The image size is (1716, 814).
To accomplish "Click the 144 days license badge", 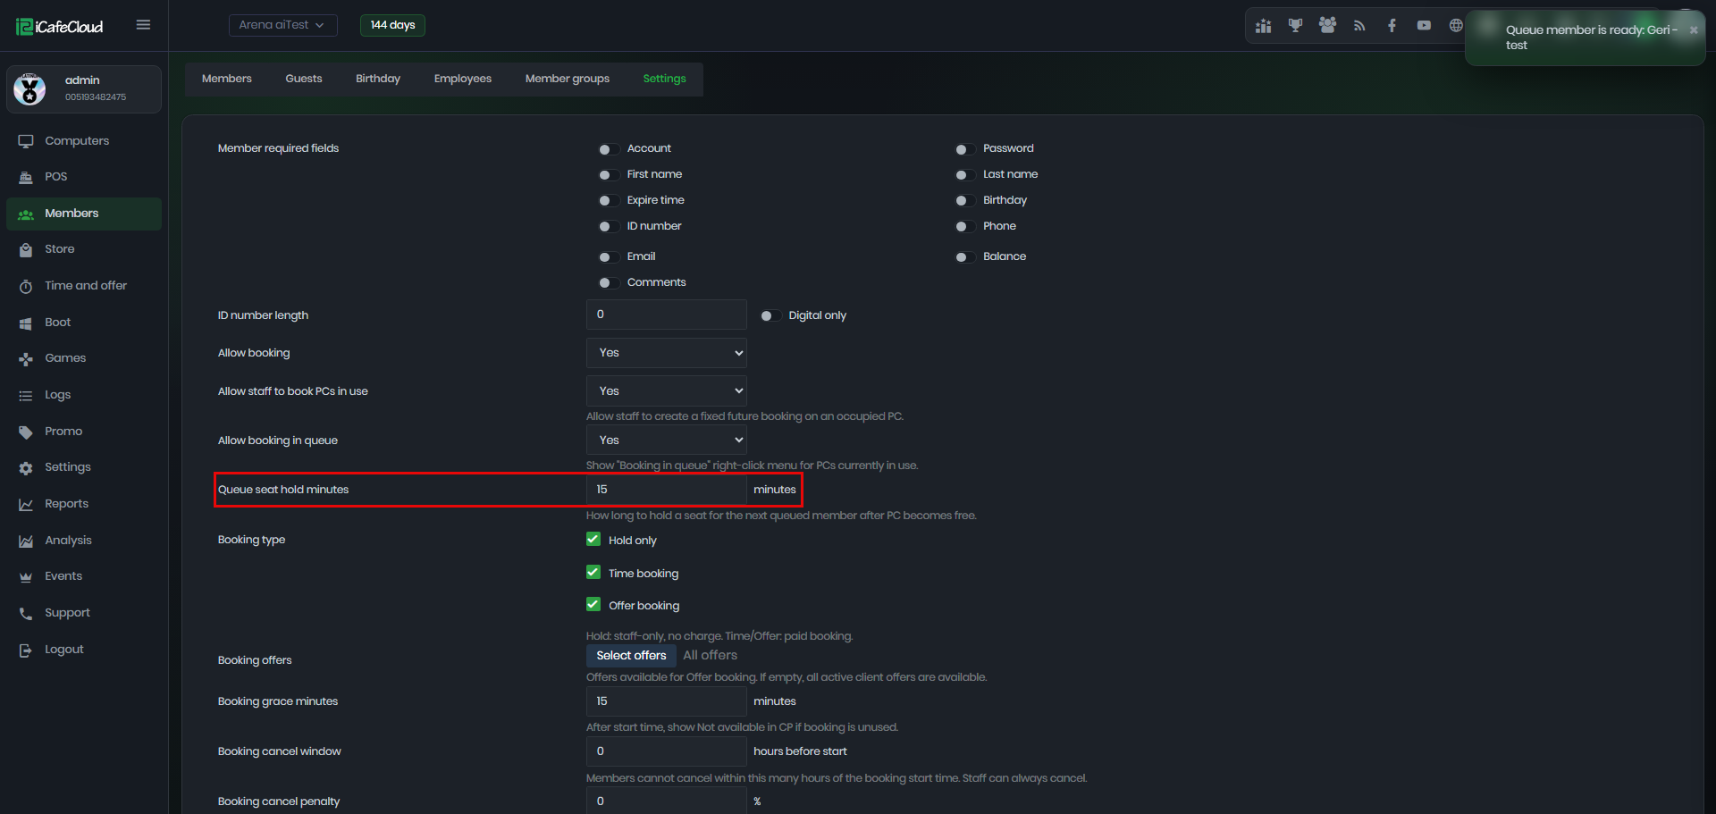I will pyautogui.click(x=392, y=25).
